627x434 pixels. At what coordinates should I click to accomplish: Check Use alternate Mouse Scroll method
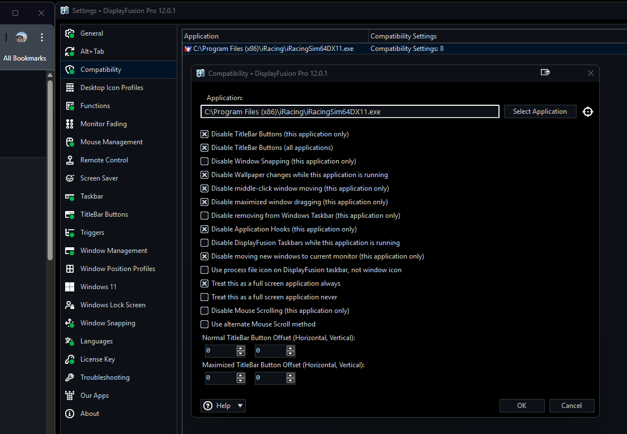coord(204,324)
